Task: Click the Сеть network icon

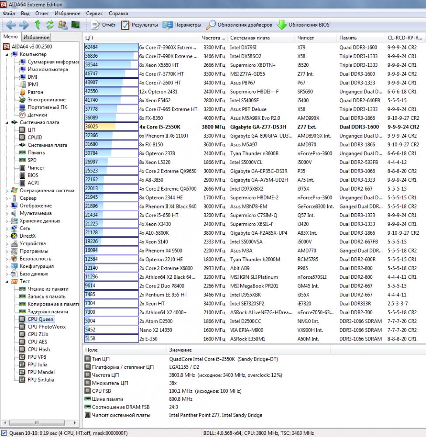Action: coord(14,228)
